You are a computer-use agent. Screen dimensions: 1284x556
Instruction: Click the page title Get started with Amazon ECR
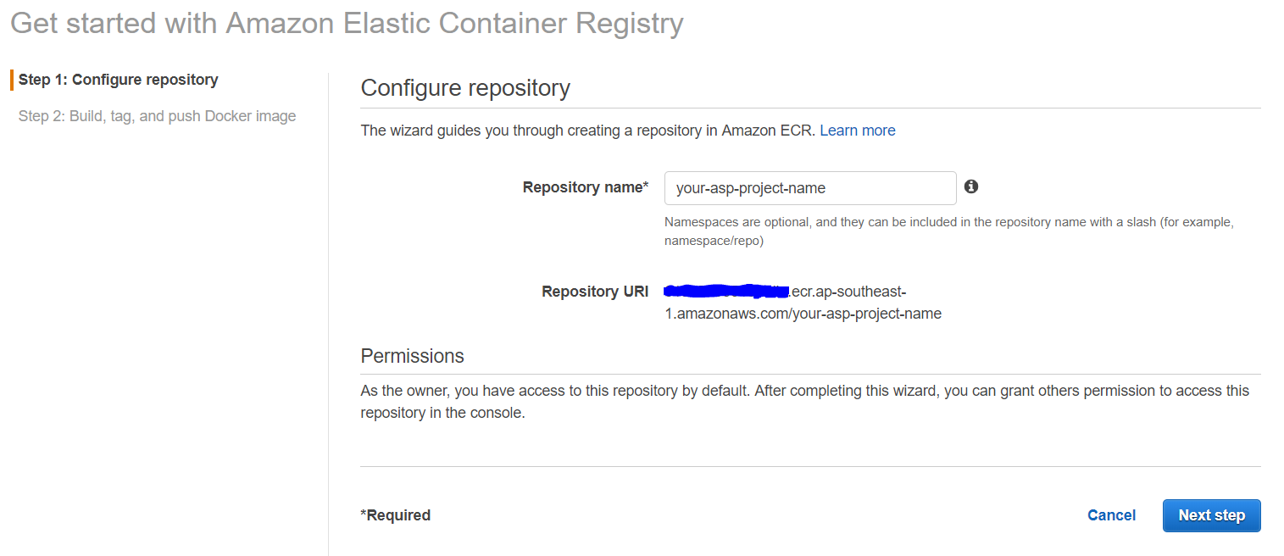click(346, 23)
